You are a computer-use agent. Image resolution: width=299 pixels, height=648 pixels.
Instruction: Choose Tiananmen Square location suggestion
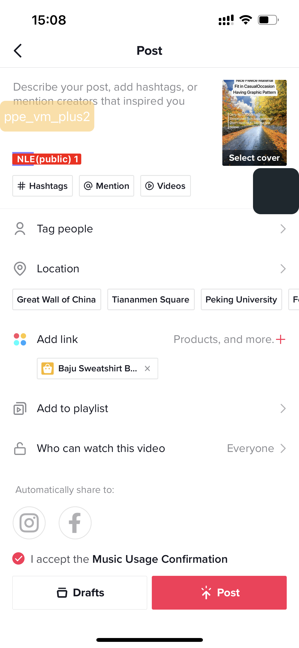pyautogui.click(x=151, y=299)
